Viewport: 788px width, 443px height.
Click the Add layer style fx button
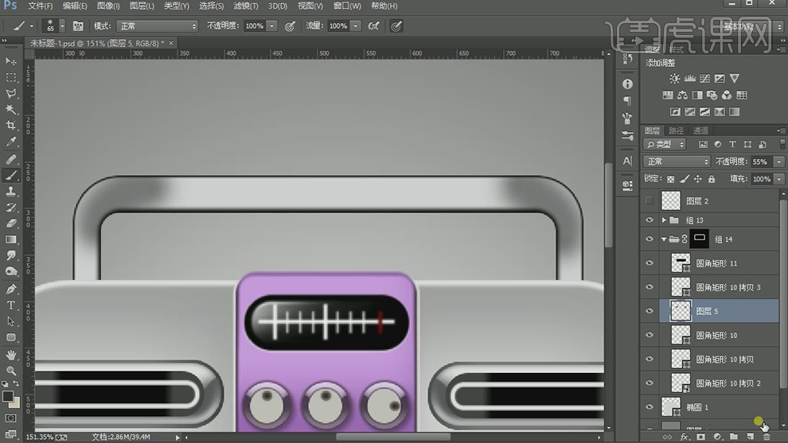coord(684,437)
